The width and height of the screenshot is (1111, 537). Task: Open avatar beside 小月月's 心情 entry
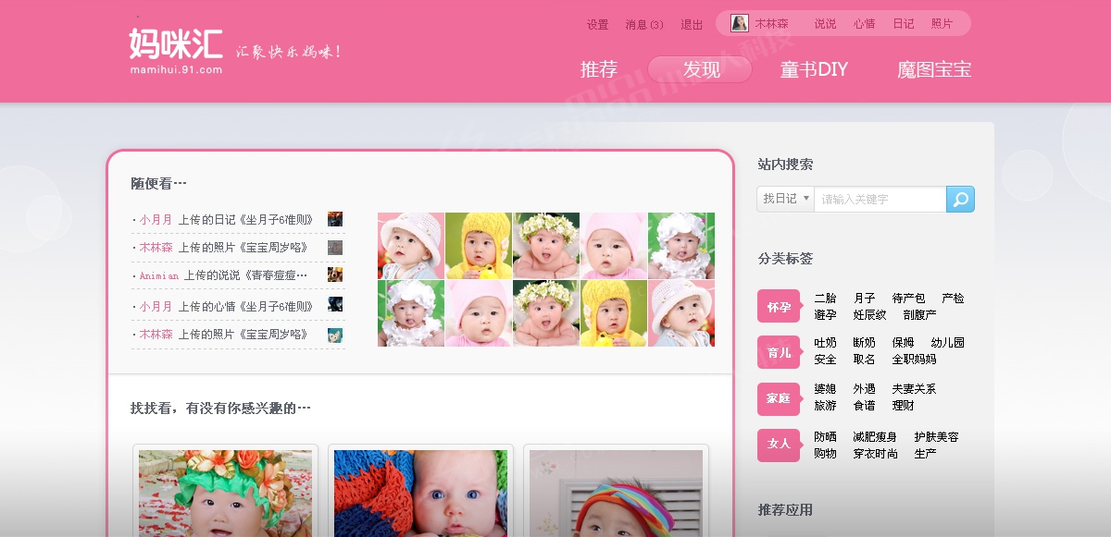tap(335, 304)
